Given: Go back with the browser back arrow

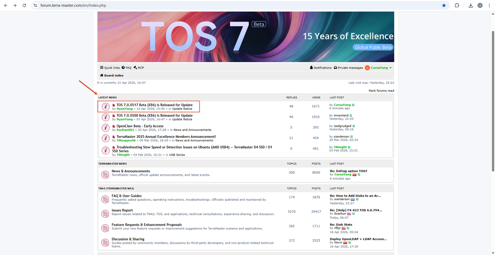Looking at the screenshot, I should click(x=5, y=5).
